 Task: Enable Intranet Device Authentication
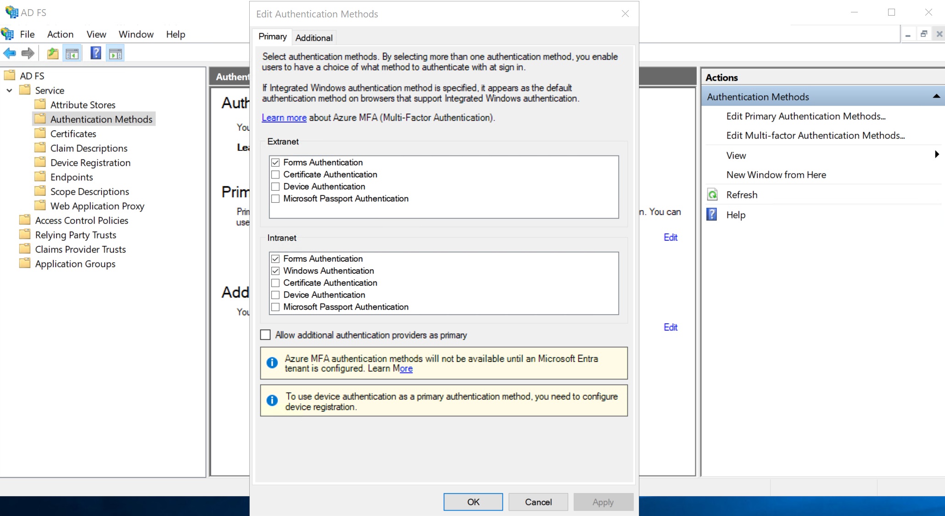tap(275, 295)
